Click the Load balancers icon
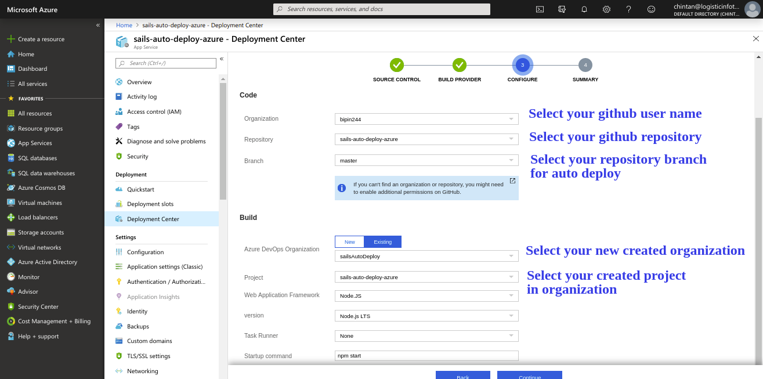 [x=10, y=217]
